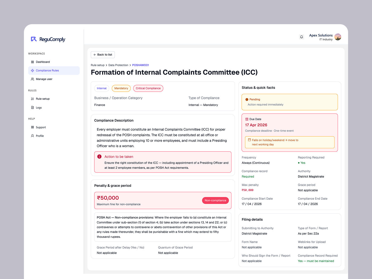The width and height of the screenshot is (372, 279).
Task: Click Internal — Mandatory compliance type value
Action: coord(203,105)
